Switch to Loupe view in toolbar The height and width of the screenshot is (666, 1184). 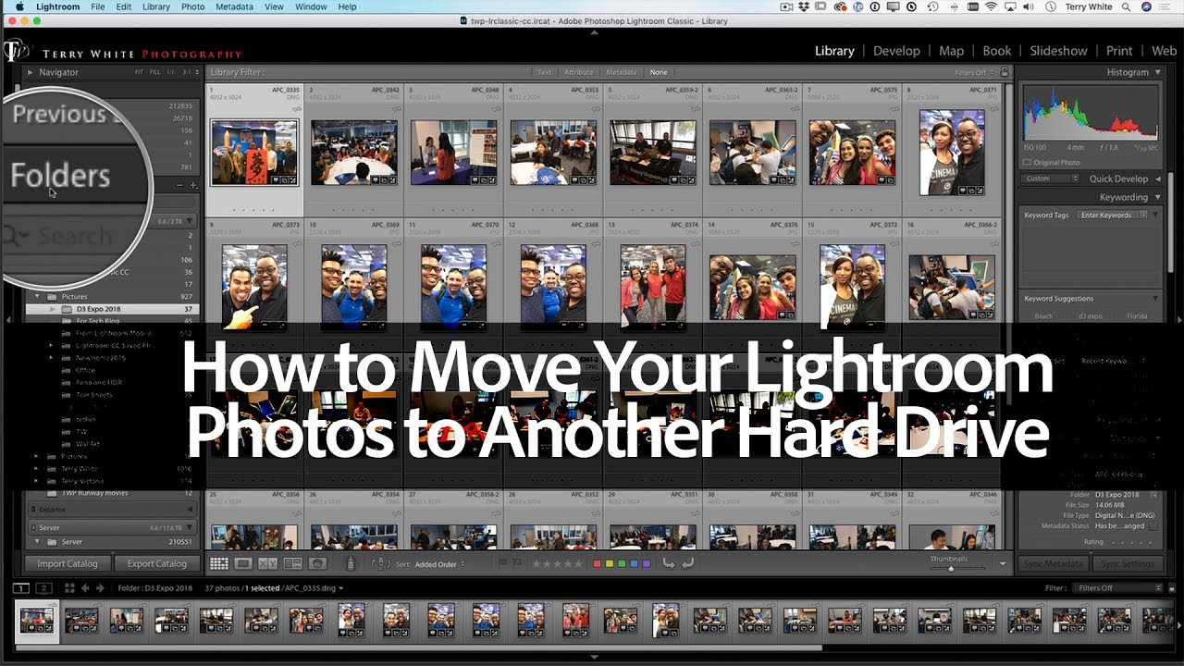[243, 563]
